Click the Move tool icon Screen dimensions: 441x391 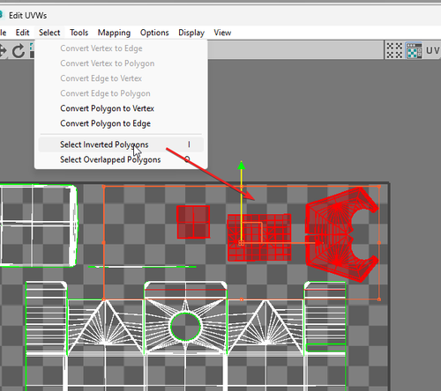tap(3, 51)
